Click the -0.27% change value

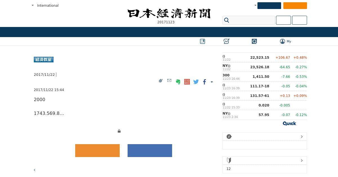[x=301, y=67]
